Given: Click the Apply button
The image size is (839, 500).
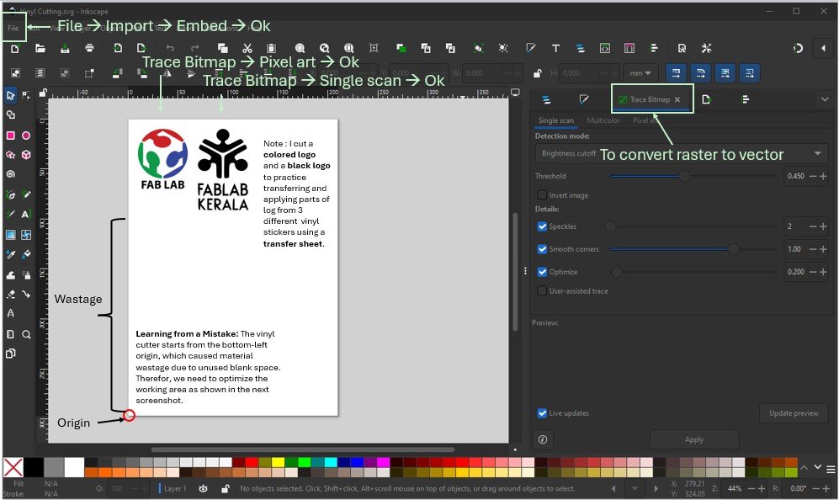Looking at the screenshot, I should (694, 439).
